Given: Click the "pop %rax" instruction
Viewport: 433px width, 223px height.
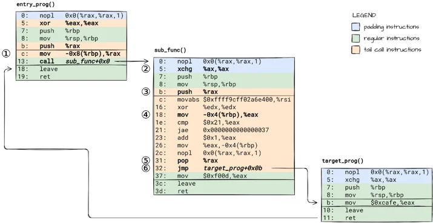Looking at the screenshot, I should pyautogui.click(x=224, y=161).
